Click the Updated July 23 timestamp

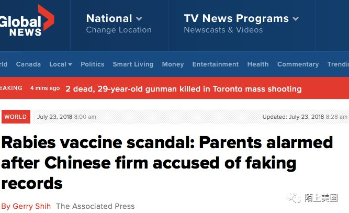click(x=305, y=117)
